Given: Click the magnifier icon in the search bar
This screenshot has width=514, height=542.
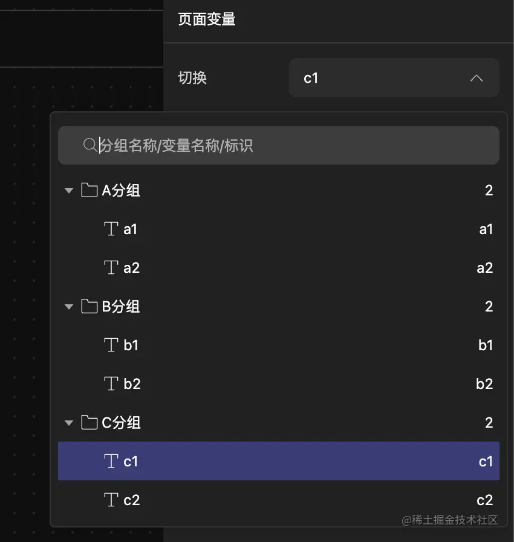Looking at the screenshot, I should 89,145.
